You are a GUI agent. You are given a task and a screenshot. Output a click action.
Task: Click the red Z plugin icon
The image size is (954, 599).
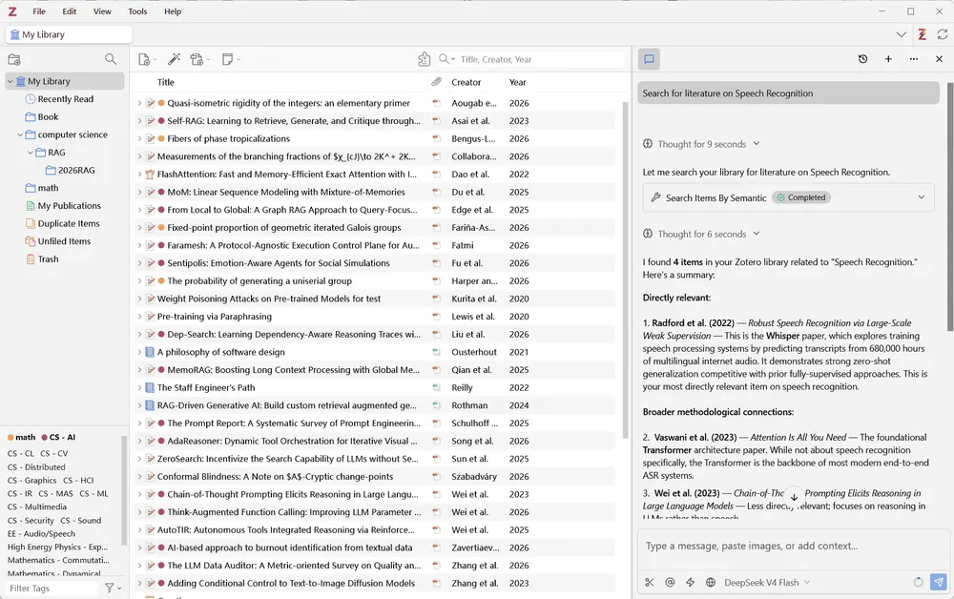point(923,34)
